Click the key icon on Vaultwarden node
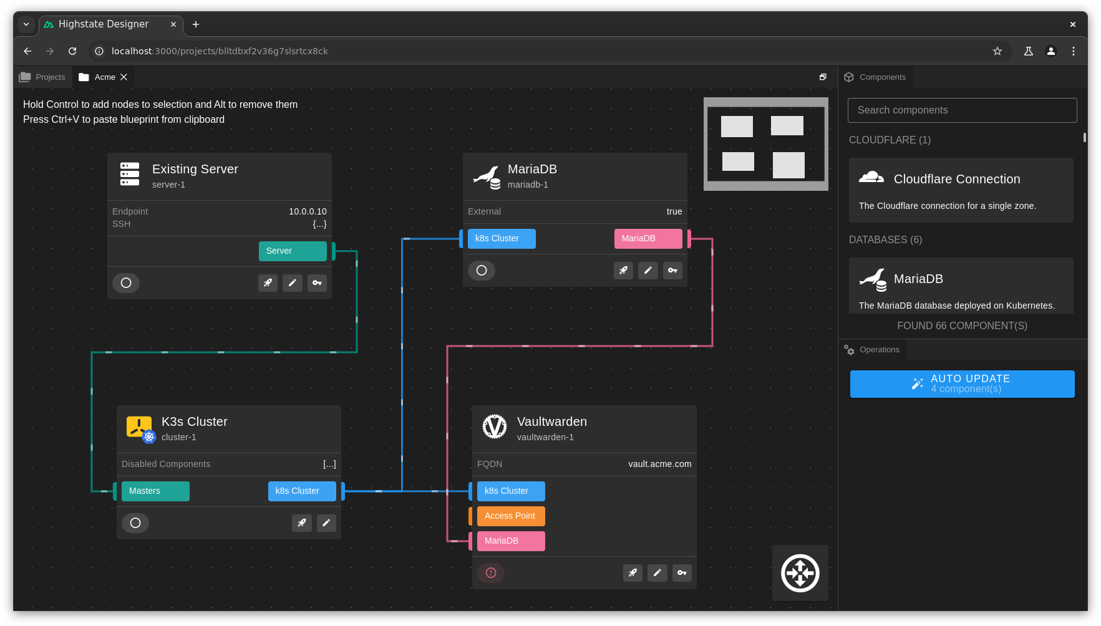1101x626 pixels. pyautogui.click(x=682, y=573)
